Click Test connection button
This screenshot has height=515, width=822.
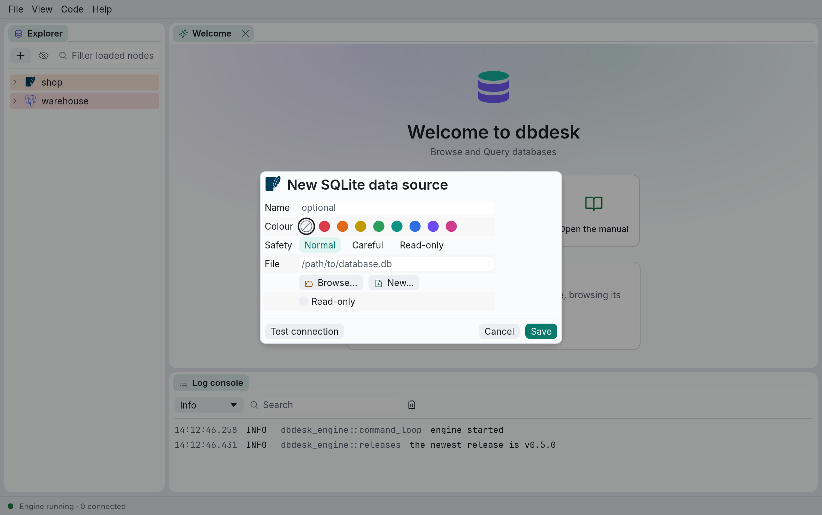[304, 331]
